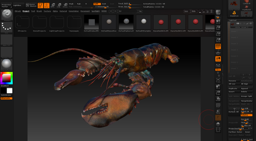The height and width of the screenshot is (141, 256).
Task: Open the Alpha Off picker
Action: tap(7, 40)
